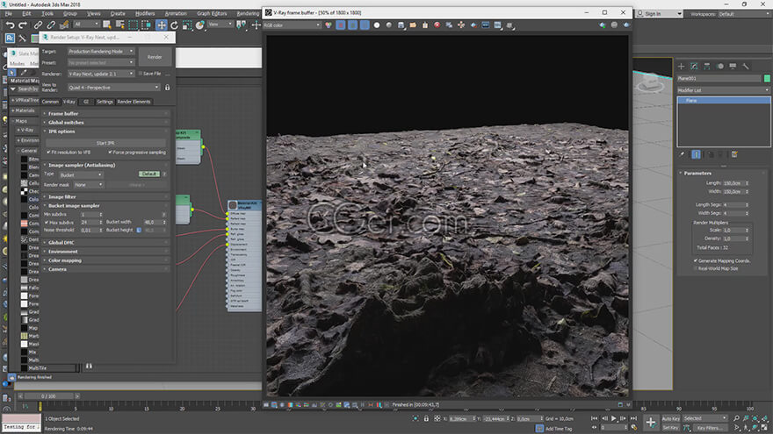773x434 pixels.
Task: Activate the Select and Move tool
Action: [x=162, y=25]
